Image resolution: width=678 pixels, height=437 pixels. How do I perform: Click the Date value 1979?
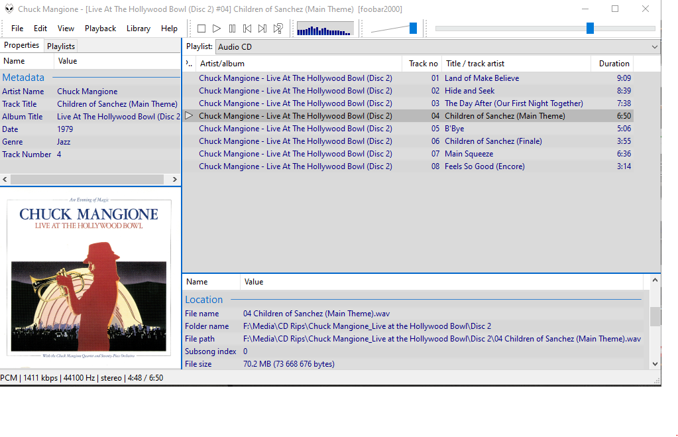click(65, 129)
